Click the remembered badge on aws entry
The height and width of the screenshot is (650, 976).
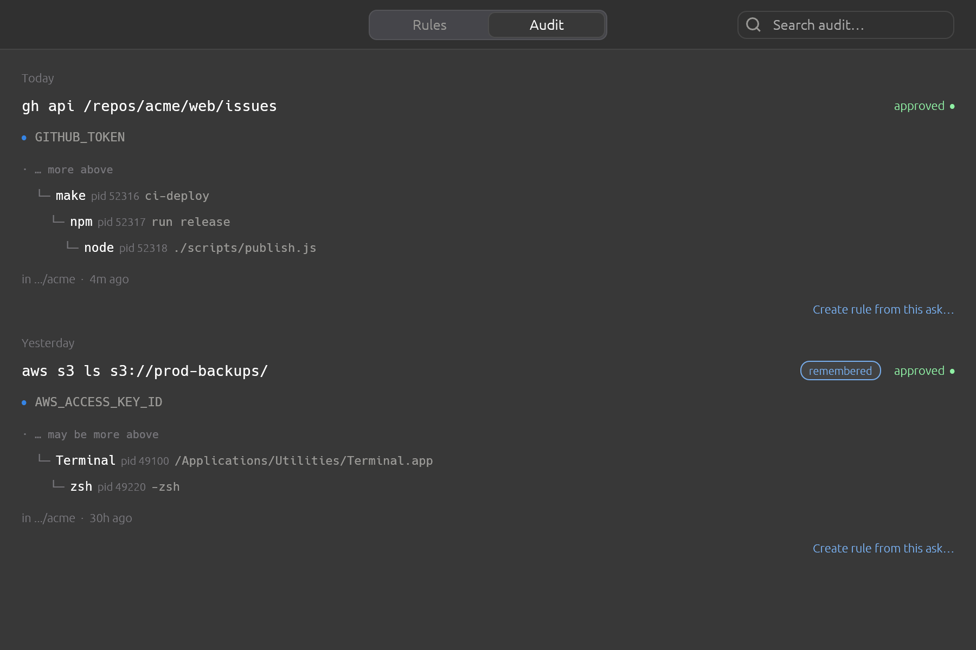click(840, 370)
